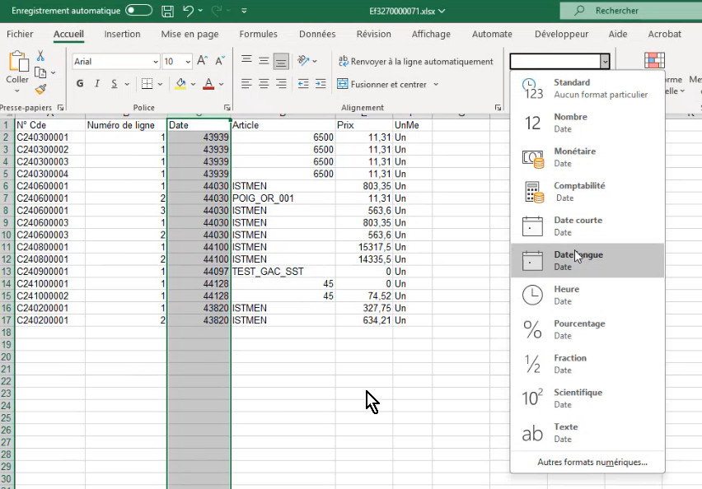Click the increase font size icon
Viewport: 702px width, 489px height.
203,62
